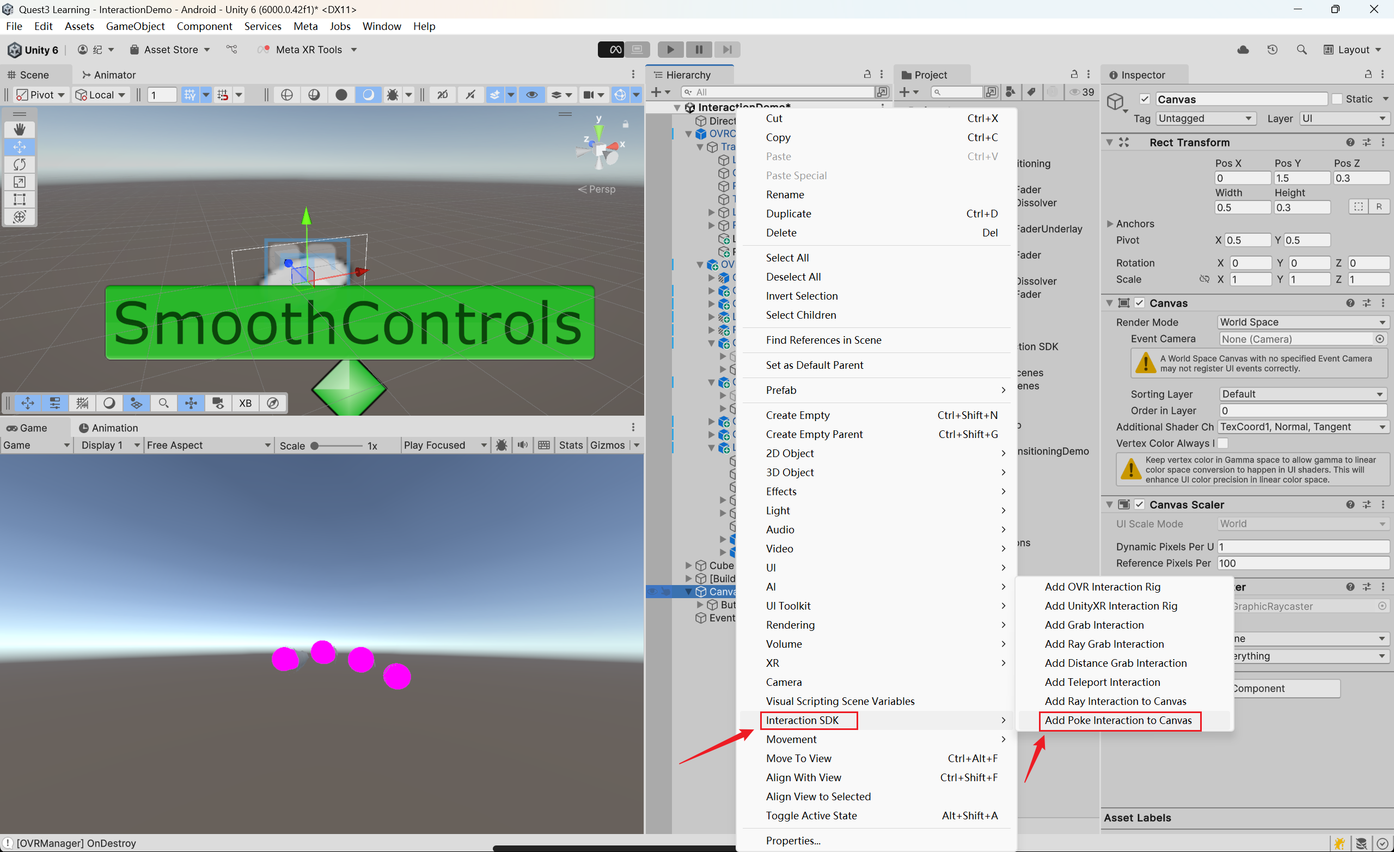Click the Project panel favorite label icon
1394x852 pixels.
(x=1031, y=92)
